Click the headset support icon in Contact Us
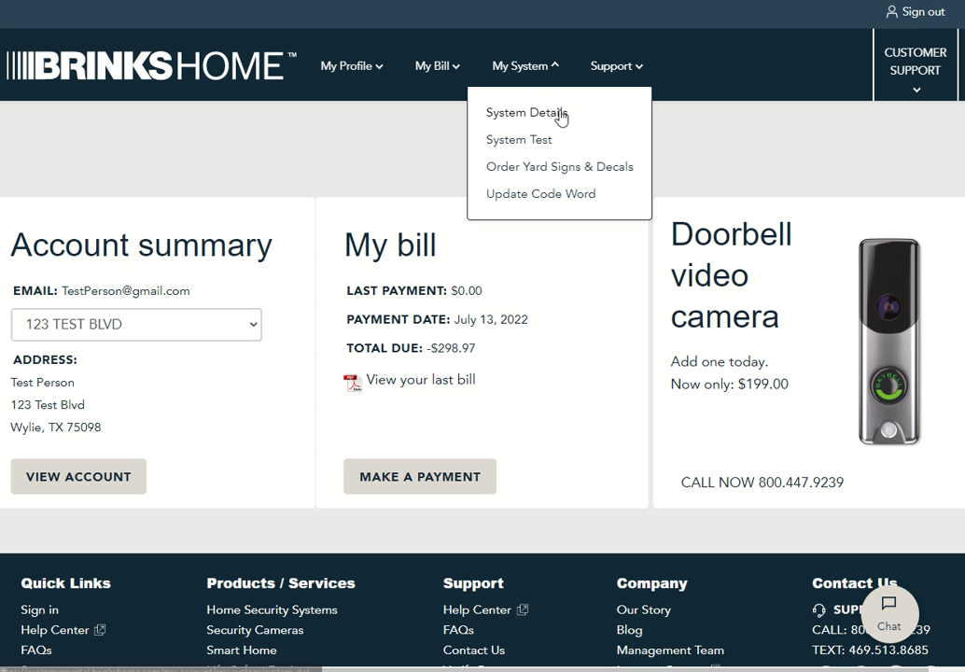 click(x=818, y=609)
